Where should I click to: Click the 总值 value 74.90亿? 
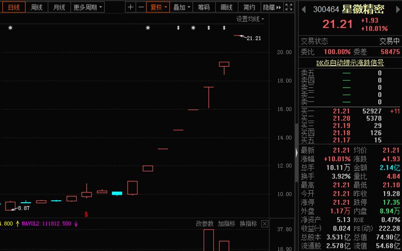[x=388, y=237]
